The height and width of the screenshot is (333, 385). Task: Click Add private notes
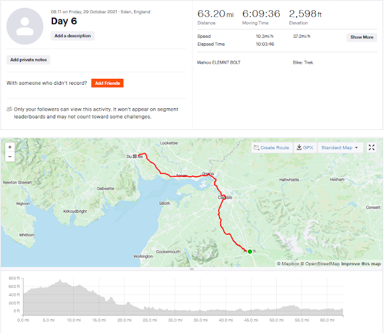[x=28, y=60]
